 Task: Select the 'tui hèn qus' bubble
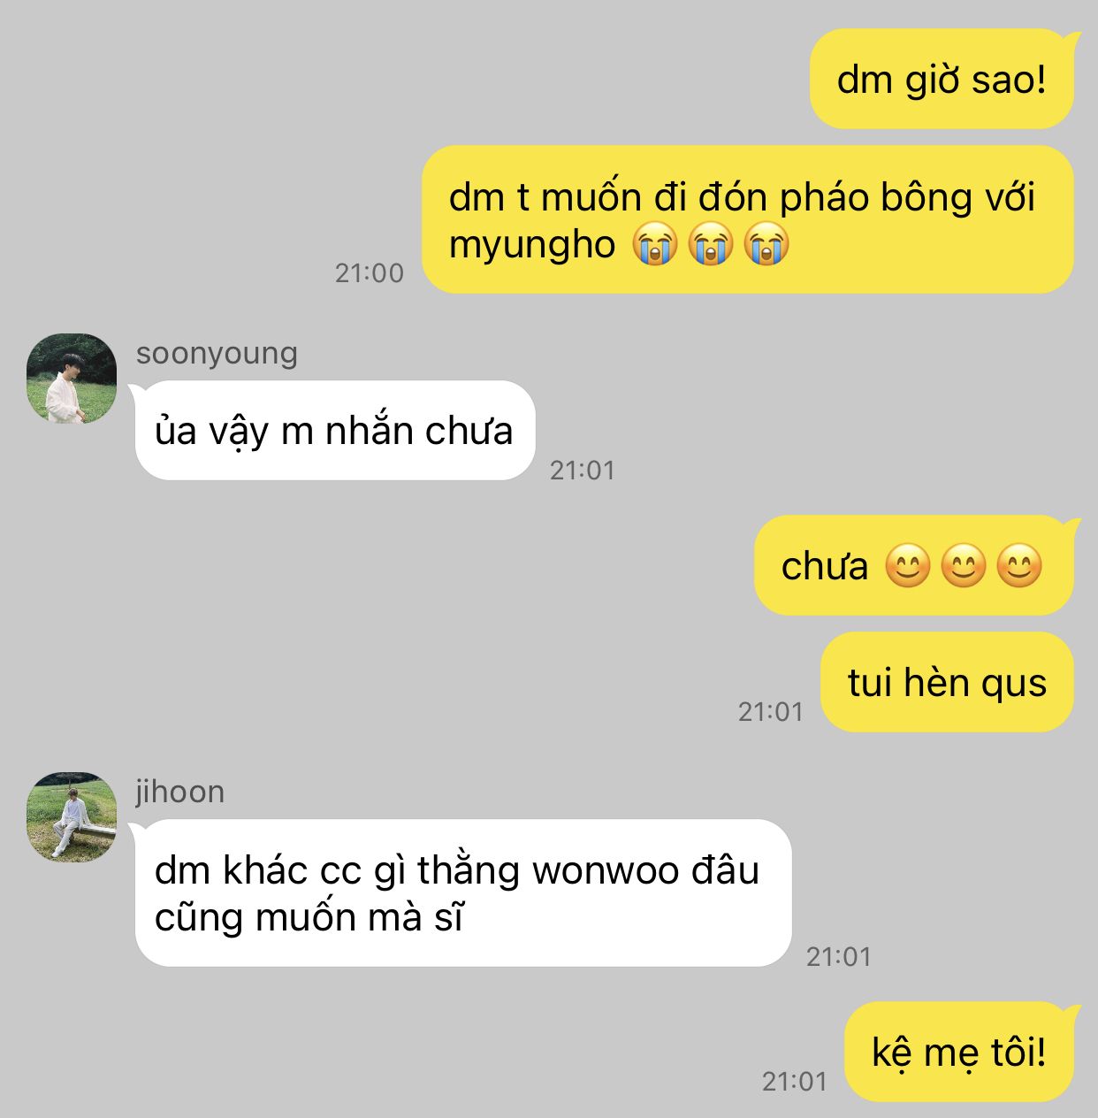pos(947,682)
